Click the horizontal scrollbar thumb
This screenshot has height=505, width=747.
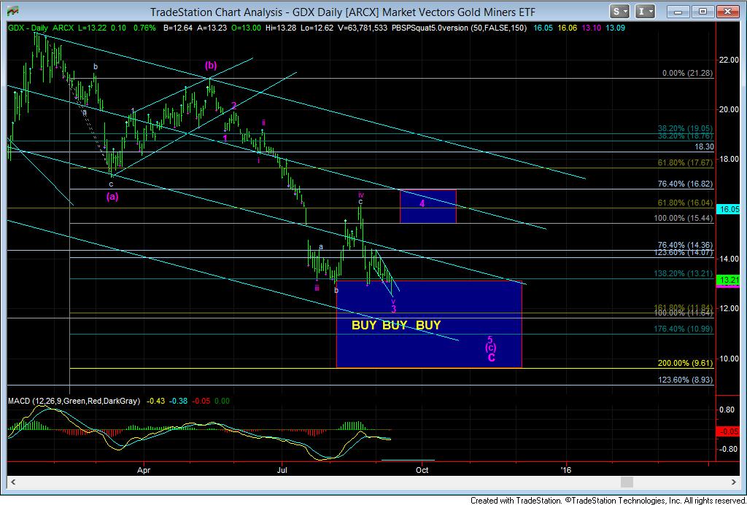(x=627, y=482)
